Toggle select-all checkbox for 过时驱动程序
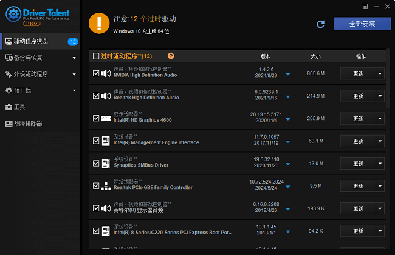Image resolution: width=395 pixels, height=255 pixels. click(96, 56)
